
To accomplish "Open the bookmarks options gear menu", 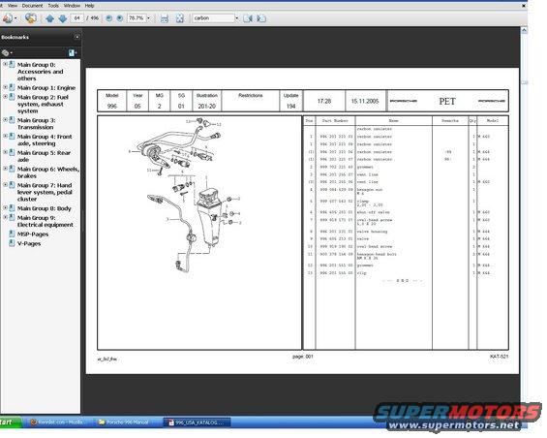I will coord(7,52).
